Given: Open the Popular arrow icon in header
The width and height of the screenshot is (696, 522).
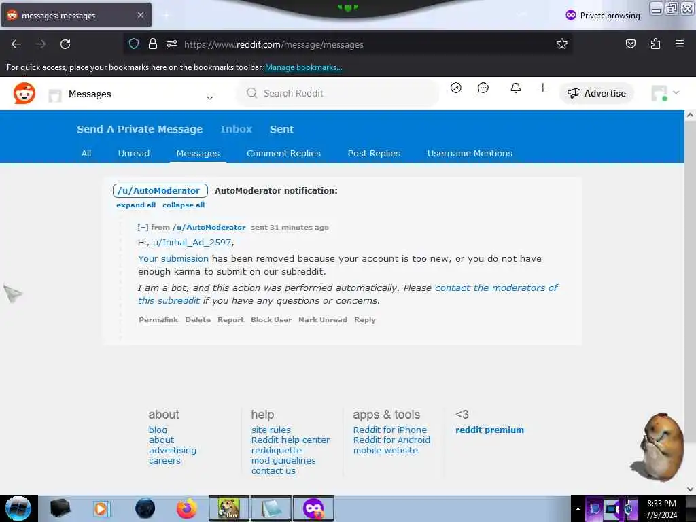Looking at the screenshot, I should pyautogui.click(x=455, y=88).
